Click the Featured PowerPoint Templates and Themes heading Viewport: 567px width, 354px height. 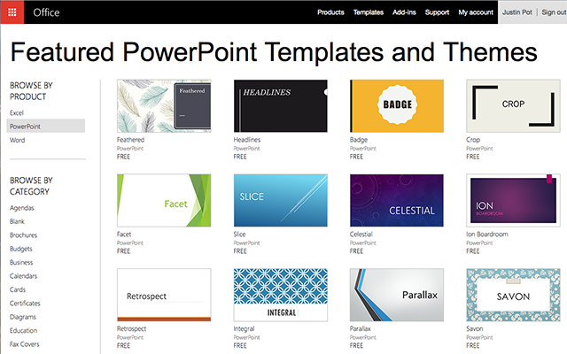click(274, 52)
